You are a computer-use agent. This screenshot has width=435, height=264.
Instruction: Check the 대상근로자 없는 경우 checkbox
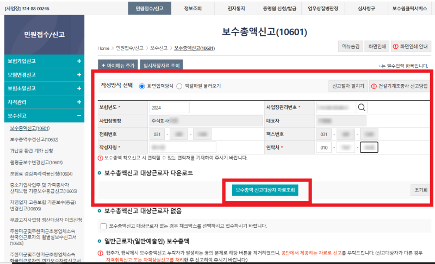[x=103, y=226]
